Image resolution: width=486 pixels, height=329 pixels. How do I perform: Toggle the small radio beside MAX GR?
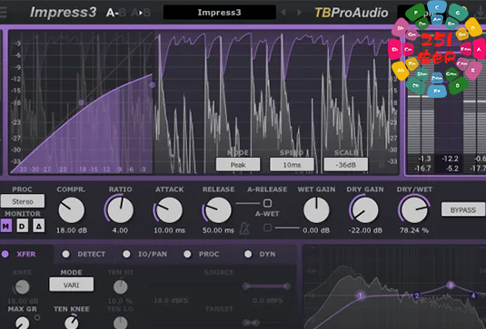coord(37,317)
